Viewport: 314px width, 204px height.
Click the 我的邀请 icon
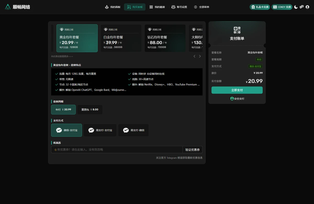click(x=151, y=7)
